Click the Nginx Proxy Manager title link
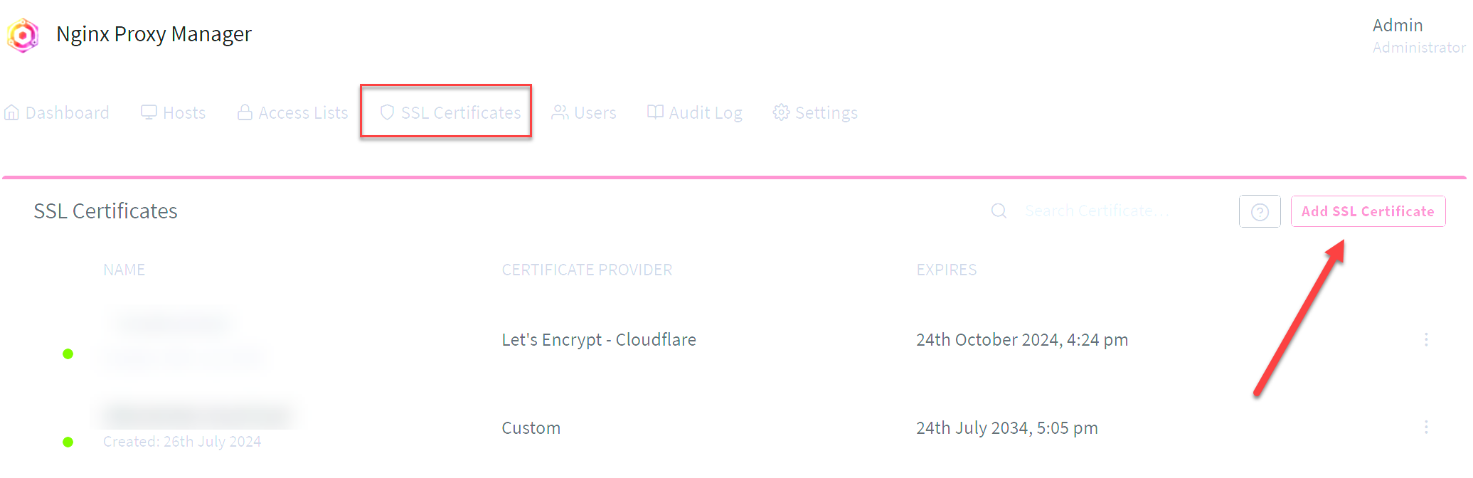 coord(154,34)
